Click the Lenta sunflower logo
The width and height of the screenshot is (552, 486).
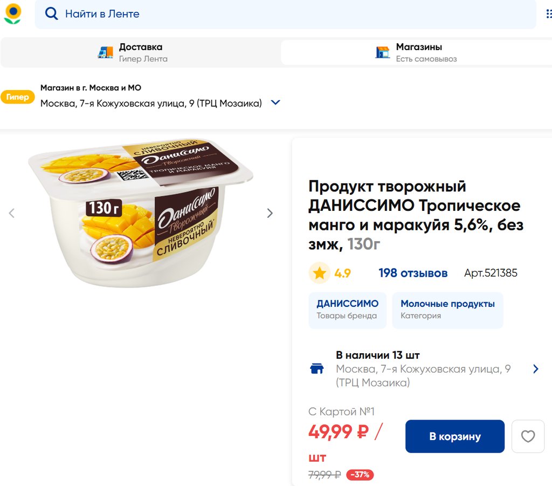[x=13, y=14]
